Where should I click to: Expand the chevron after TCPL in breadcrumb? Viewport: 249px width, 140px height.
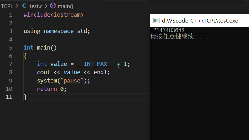17,6
